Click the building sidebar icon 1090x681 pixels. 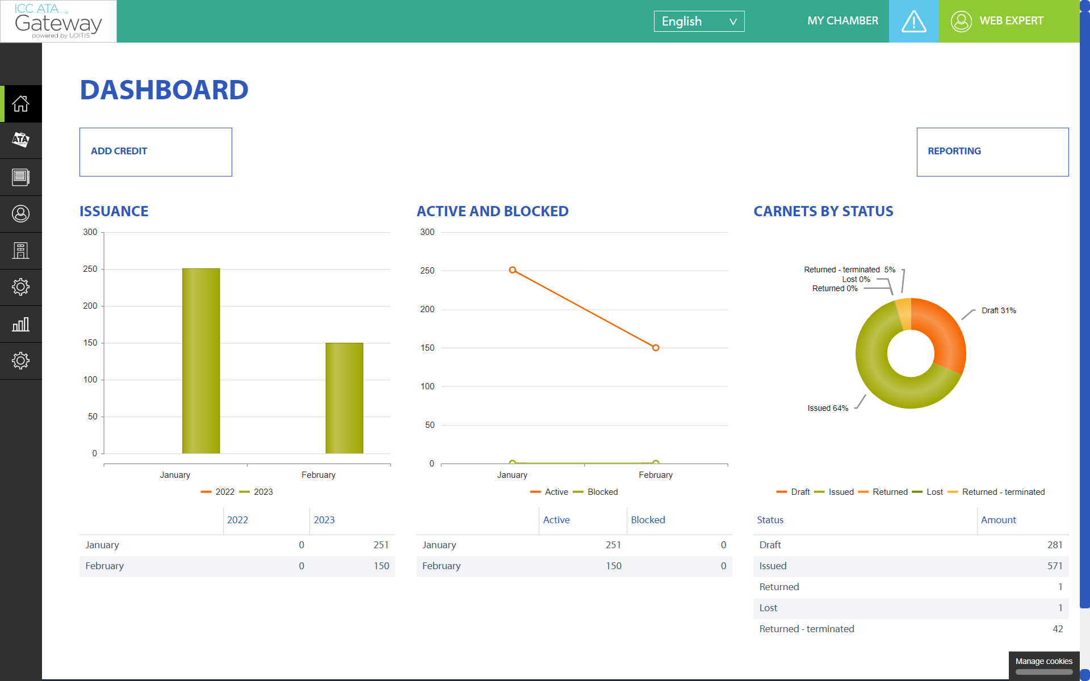coord(21,250)
